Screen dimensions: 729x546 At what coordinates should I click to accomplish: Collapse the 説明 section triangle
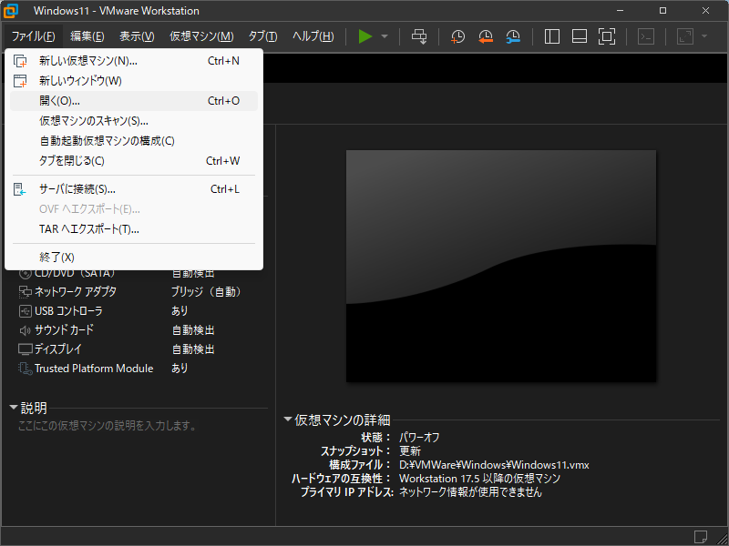[x=14, y=408]
